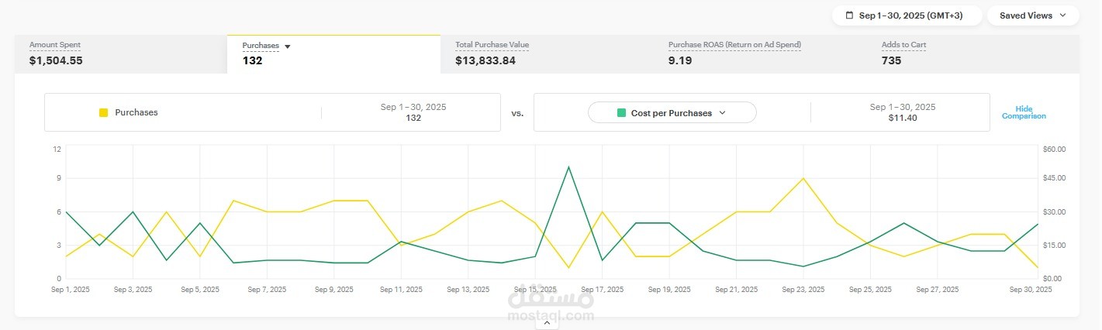
Task: Click the Sep 27, 2025 axis label
Action: point(938,290)
